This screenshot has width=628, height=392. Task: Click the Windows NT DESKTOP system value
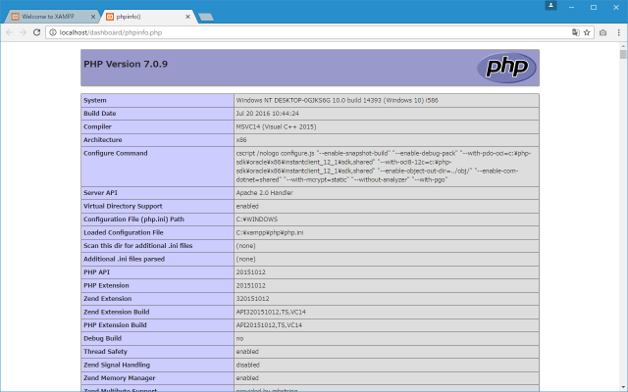click(x=337, y=100)
